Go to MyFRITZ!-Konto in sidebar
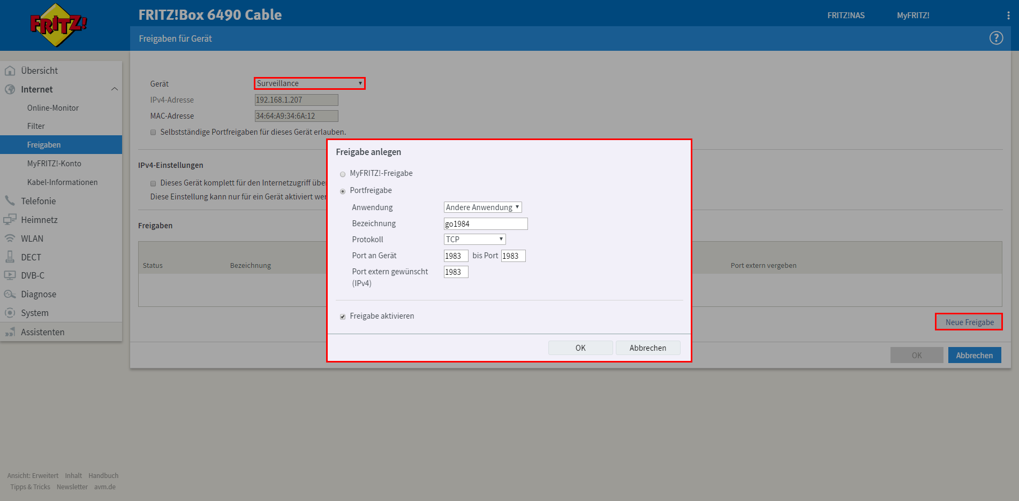1019x501 pixels. coord(54,164)
